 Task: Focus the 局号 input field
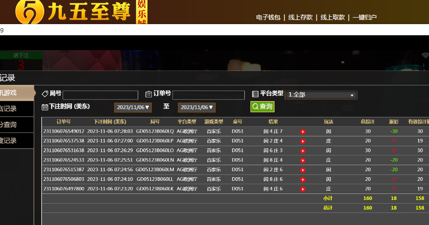click(x=100, y=95)
